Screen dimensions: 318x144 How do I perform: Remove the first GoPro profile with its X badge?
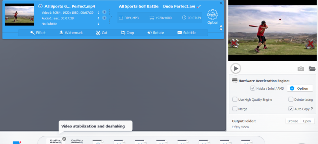tap(64, 139)
